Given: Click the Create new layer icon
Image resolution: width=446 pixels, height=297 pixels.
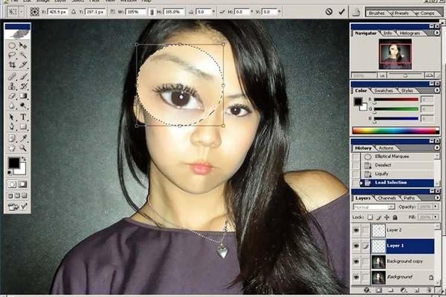Looking at the screenshot, I should 417,290.
